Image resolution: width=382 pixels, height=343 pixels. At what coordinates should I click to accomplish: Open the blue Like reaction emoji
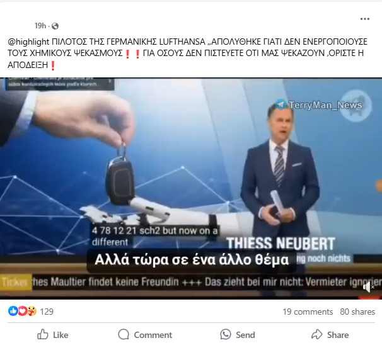(13, 311)
